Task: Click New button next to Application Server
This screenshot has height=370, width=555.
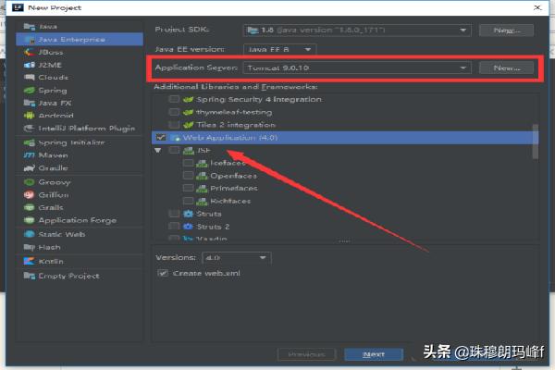Action: [x=507, y=68]
